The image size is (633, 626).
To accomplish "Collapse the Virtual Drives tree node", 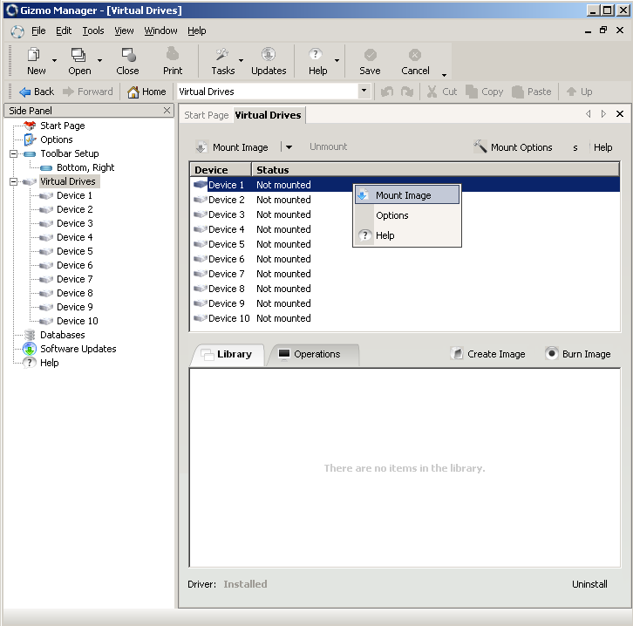I will click(x=14, y=182).
